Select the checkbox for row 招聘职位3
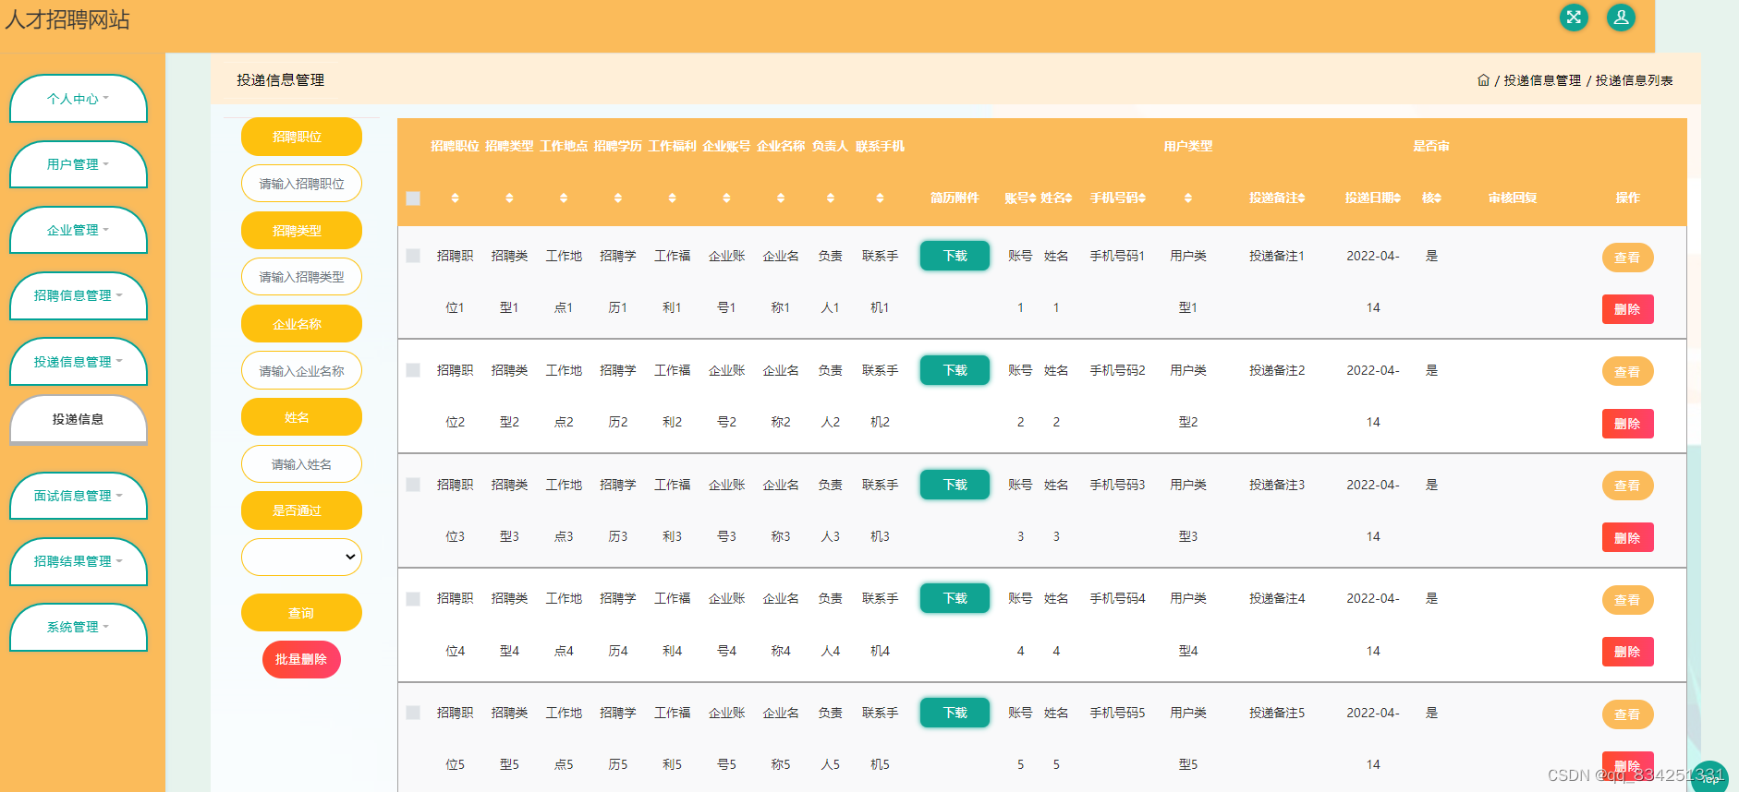Viewport: 1739px width, 792px height. [x=413, y=485]
